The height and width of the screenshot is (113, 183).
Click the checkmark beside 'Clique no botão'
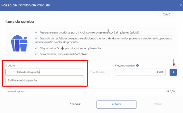(x=36, y=48)
